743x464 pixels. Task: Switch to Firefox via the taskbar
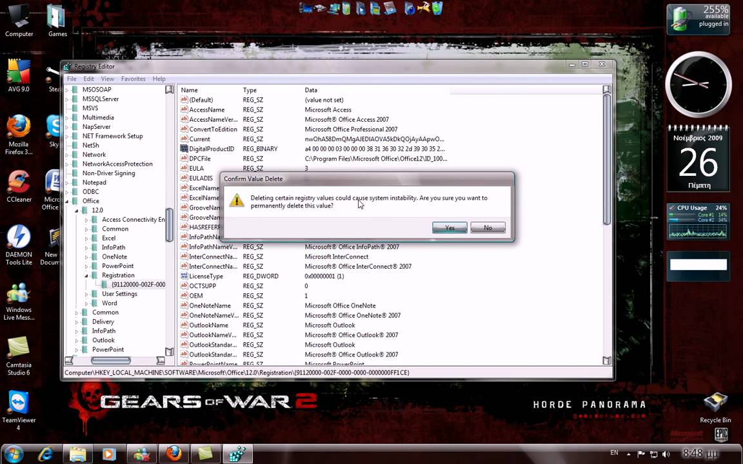pos(174,454)
